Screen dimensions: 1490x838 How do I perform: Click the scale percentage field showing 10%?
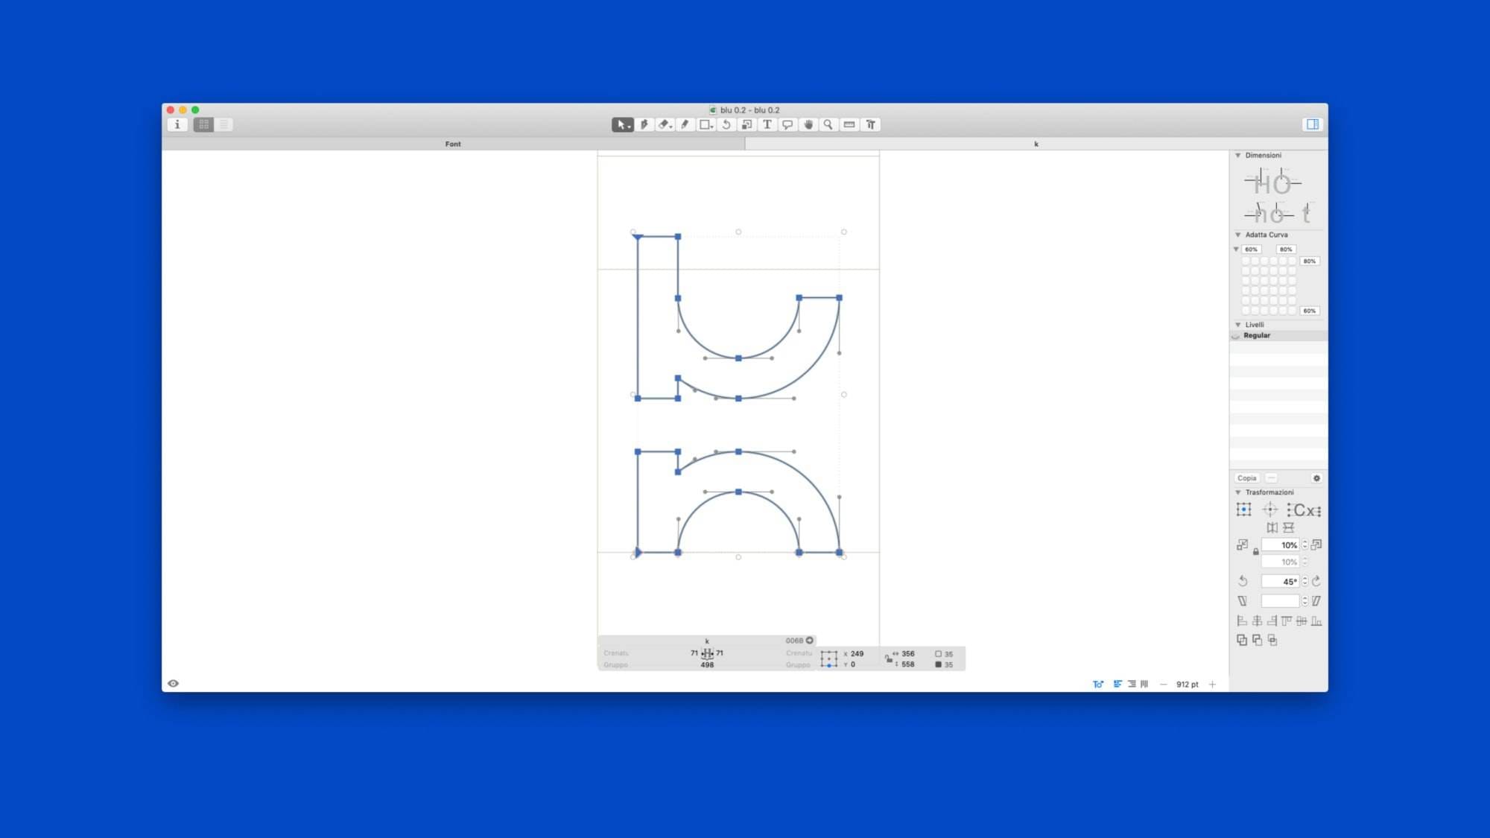1281,545
